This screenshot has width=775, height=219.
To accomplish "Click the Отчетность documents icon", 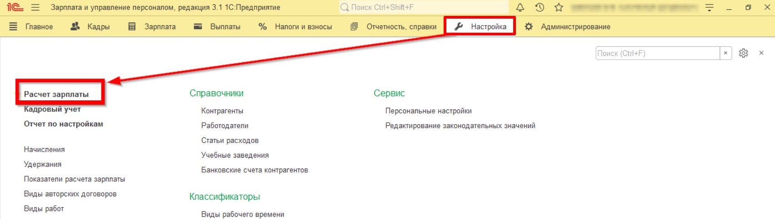I will coord(354,27).
